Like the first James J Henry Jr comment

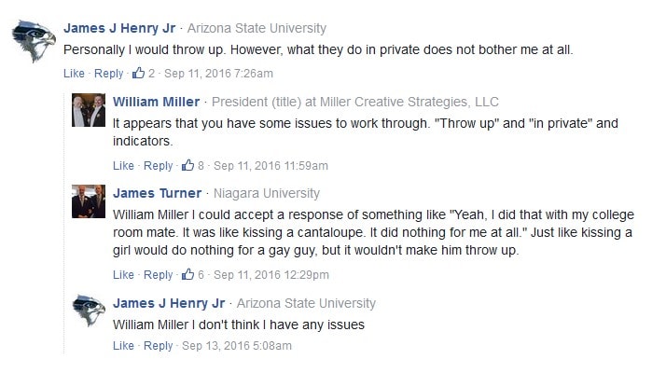74,74
